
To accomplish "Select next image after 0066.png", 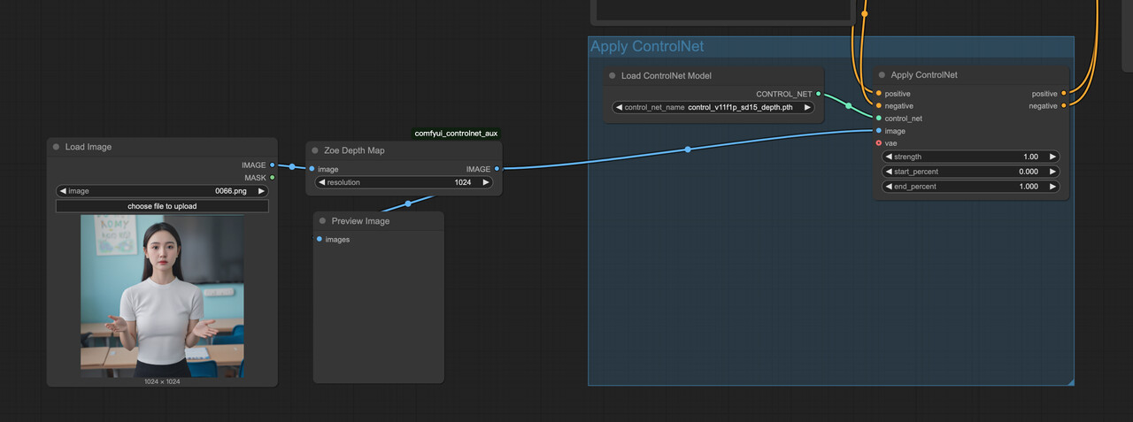I will (261, 191).
